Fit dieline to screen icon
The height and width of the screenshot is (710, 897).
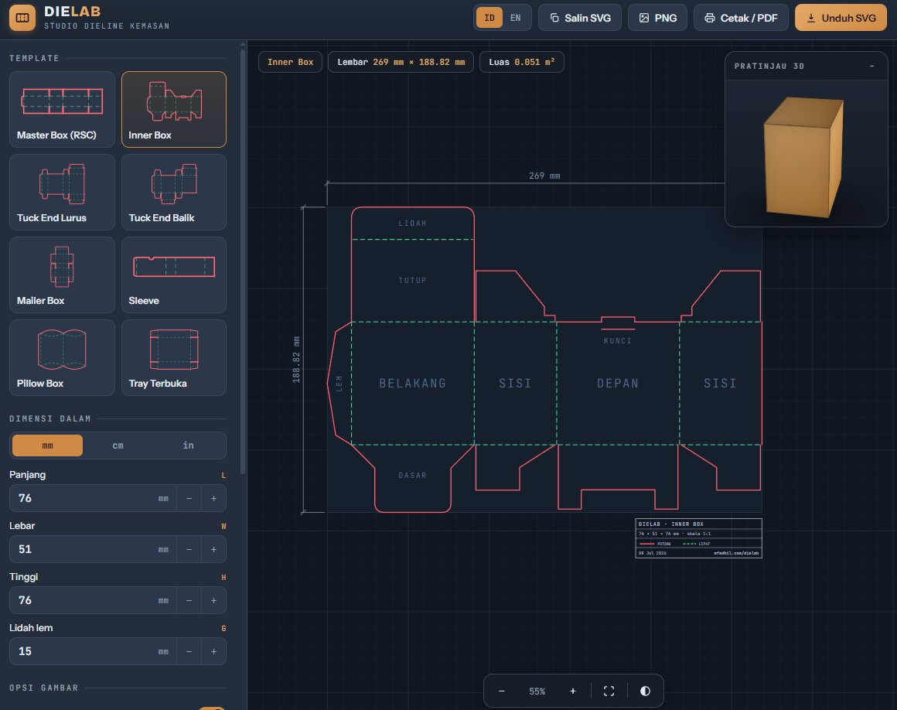point(609,691)
